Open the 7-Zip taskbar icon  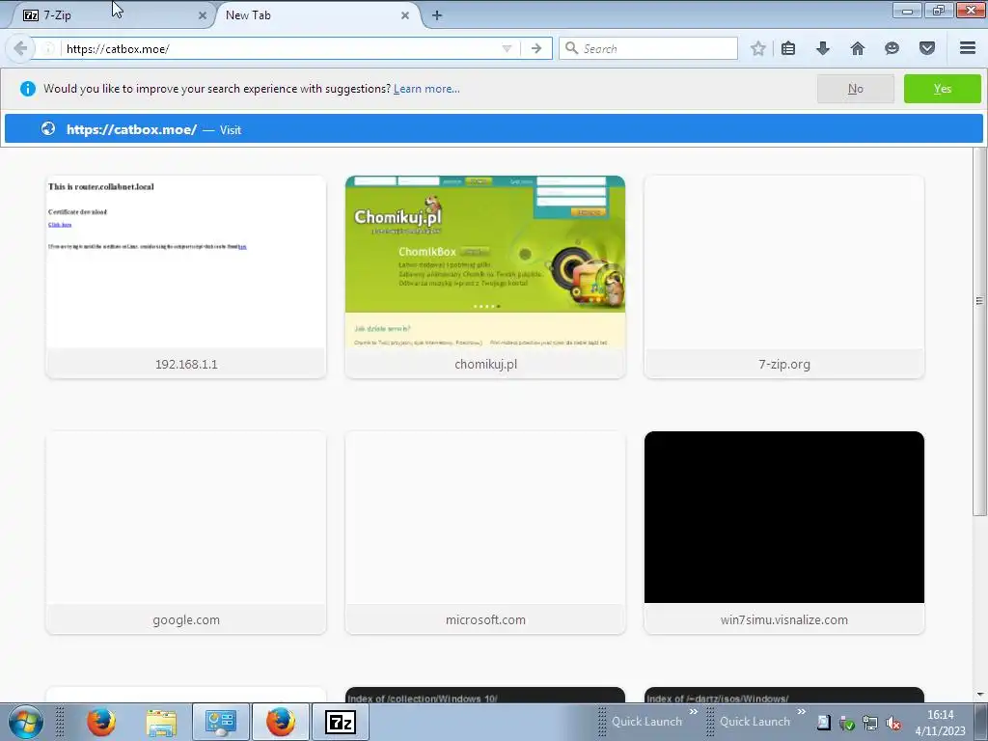click(x=341, y=722)
